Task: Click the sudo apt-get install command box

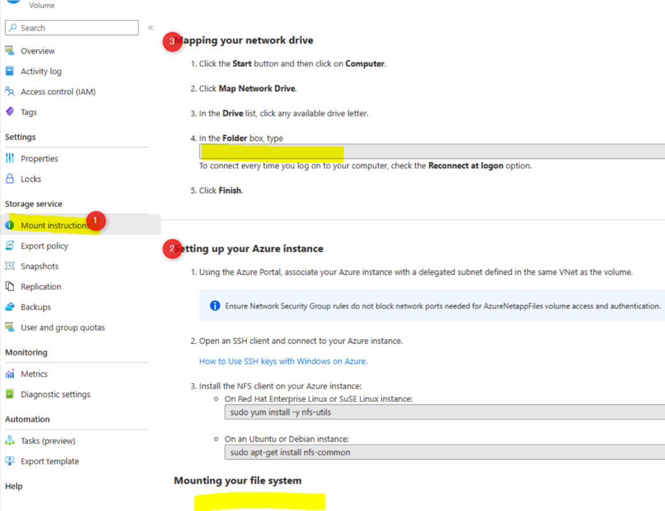Action: (x=445, y=452)
